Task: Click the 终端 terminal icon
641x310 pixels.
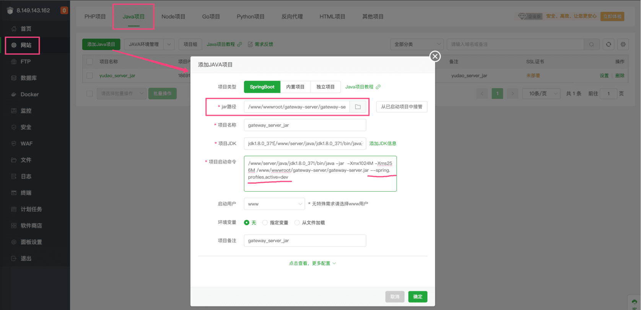Action: (14, 193)
